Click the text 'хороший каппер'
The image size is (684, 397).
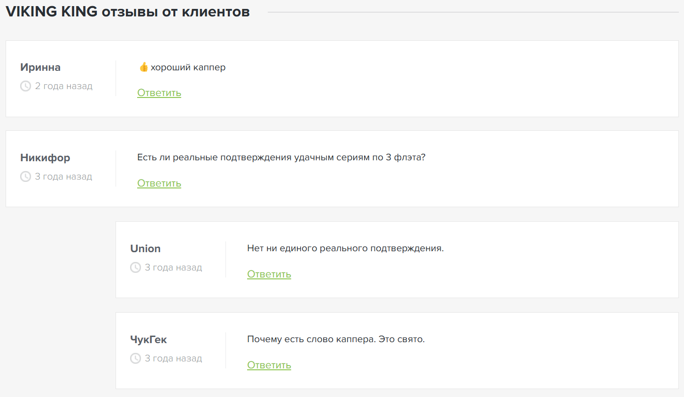click(x=188, y=67)
